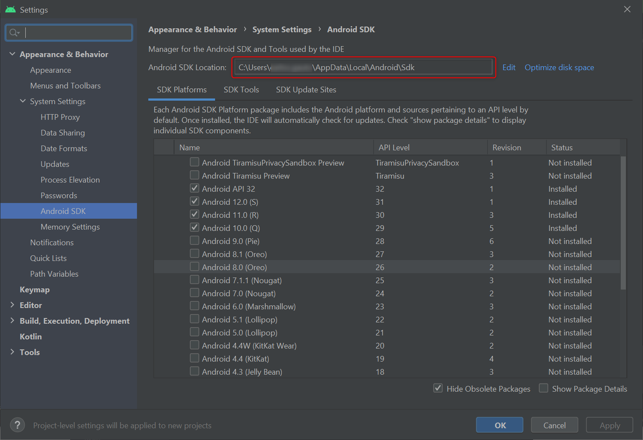Check Android 5.0 (Lollipop) checkbox
The image size is (643, 440).
point(195,332)
